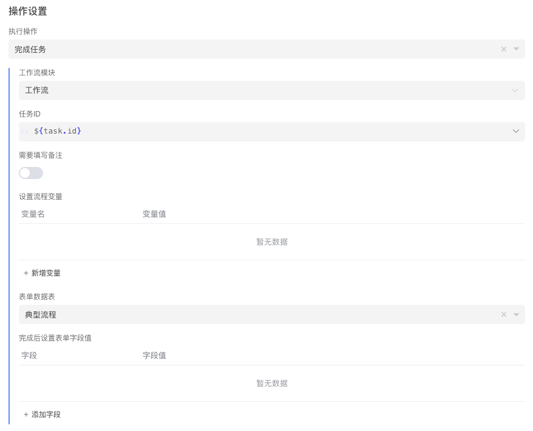Click the 完成任务 selected value
The width and height of the screenshot is (533, 431).
[30, 49]
